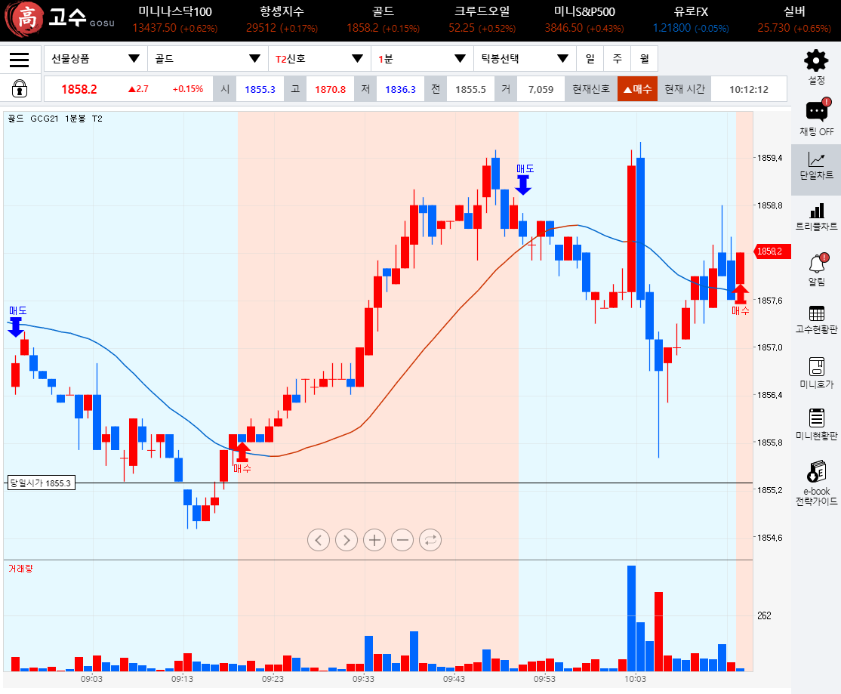
Task: Click the 09:33 time axis label
Action: (x=363, y=679)
